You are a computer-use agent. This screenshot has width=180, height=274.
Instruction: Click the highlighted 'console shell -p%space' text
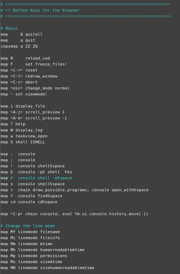coord(45,178)
